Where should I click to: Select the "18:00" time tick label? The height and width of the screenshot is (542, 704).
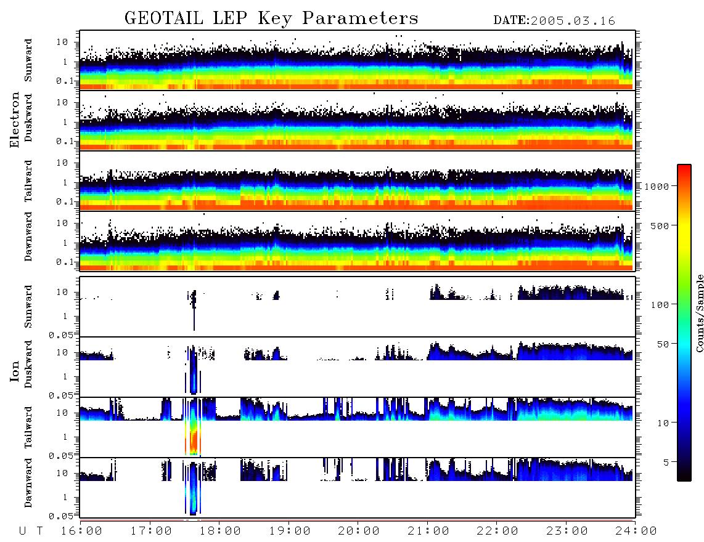221,532
